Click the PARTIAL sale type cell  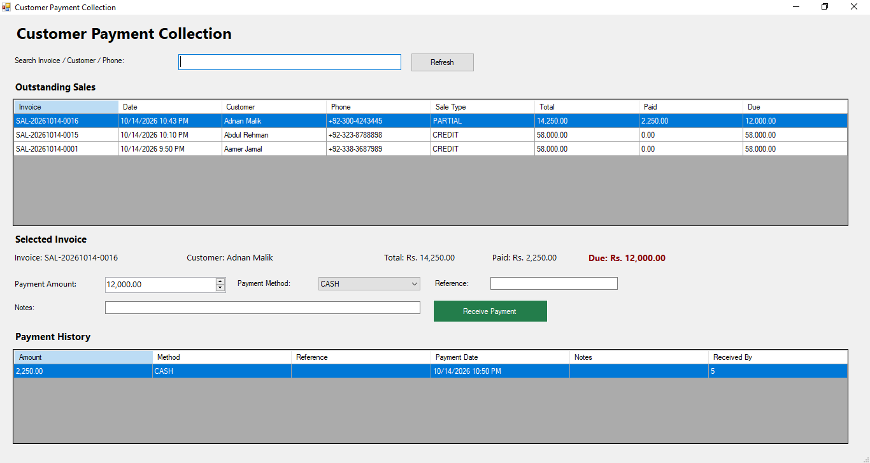[483, 121]
